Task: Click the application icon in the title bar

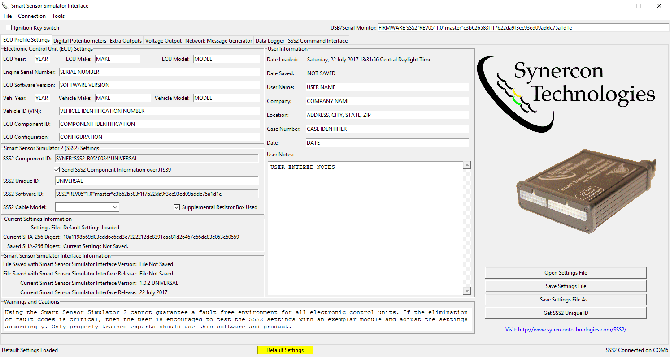Action: pos(5,6)
